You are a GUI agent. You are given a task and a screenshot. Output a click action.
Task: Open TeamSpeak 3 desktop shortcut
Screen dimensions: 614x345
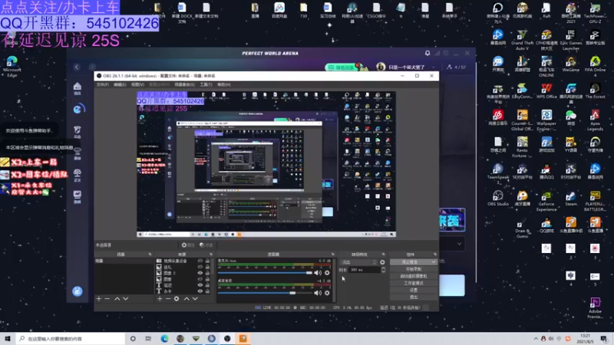[497, 174]
